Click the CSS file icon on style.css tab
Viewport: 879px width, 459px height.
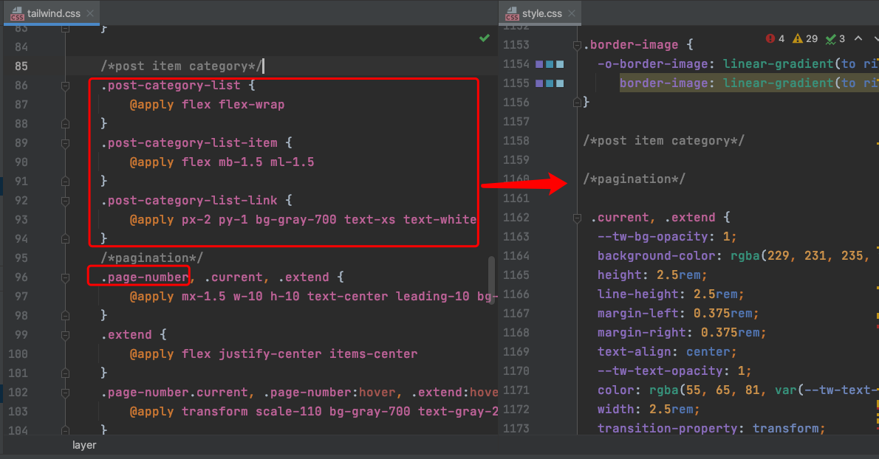coord(512,13)
